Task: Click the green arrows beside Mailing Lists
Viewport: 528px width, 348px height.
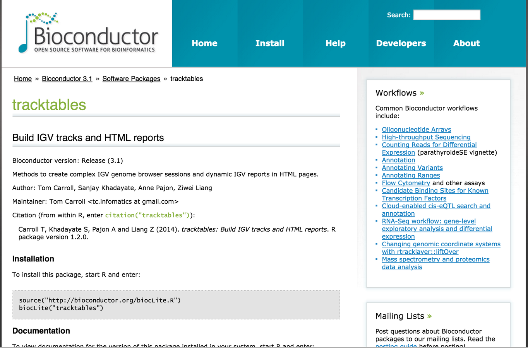Action: [x=429, y=316]
